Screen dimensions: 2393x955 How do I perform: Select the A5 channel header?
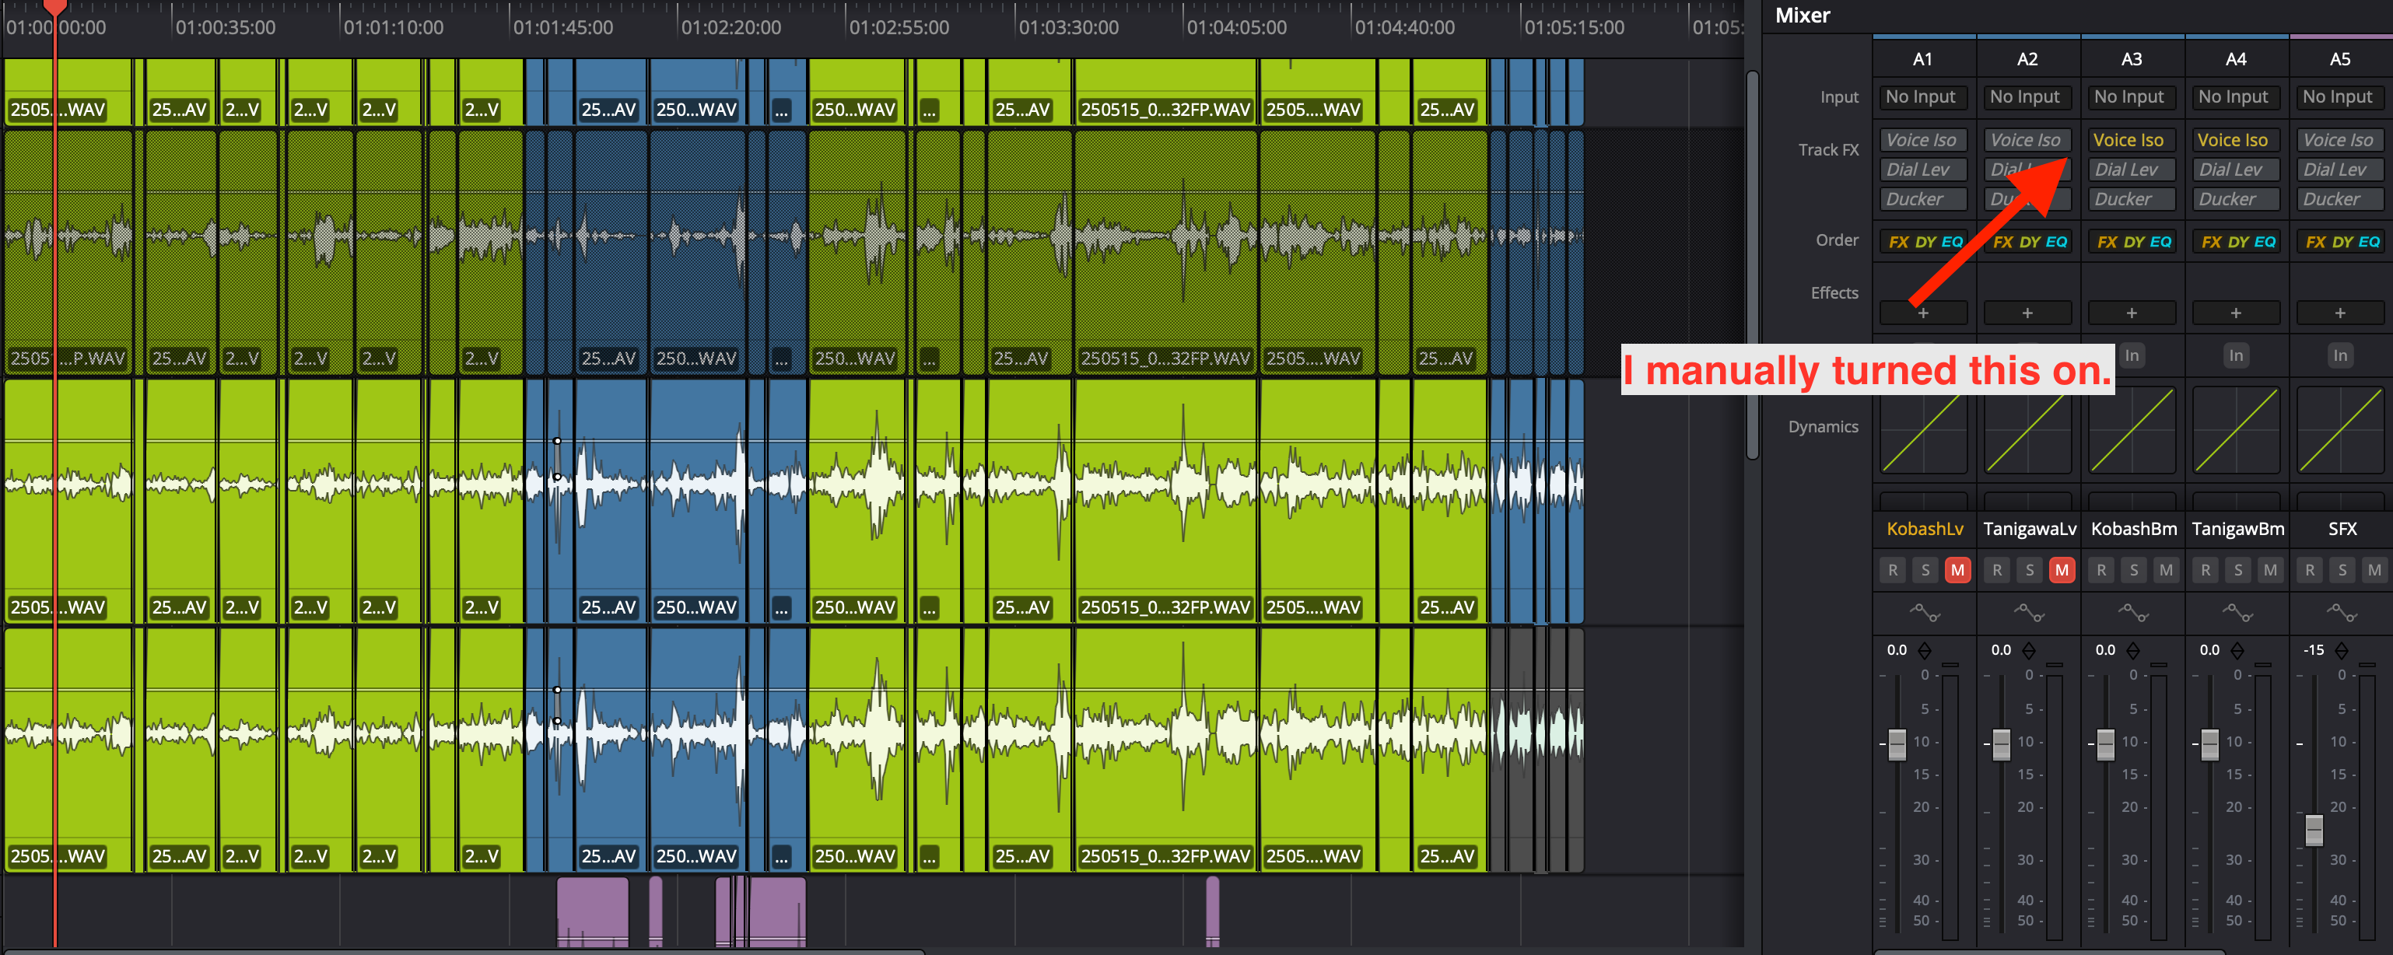point(2340,59)
